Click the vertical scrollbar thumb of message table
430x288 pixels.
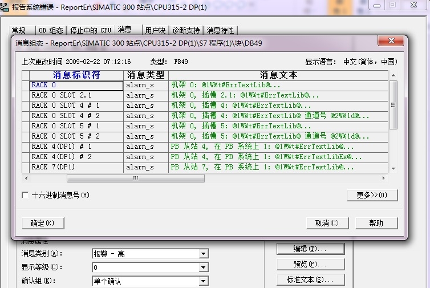tap(394, 105)
